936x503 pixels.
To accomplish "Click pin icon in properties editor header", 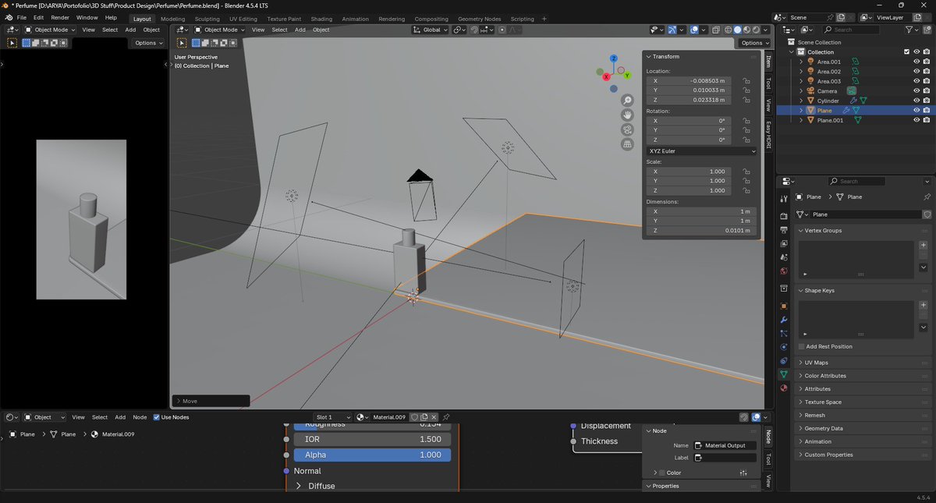I will [927, 197].
